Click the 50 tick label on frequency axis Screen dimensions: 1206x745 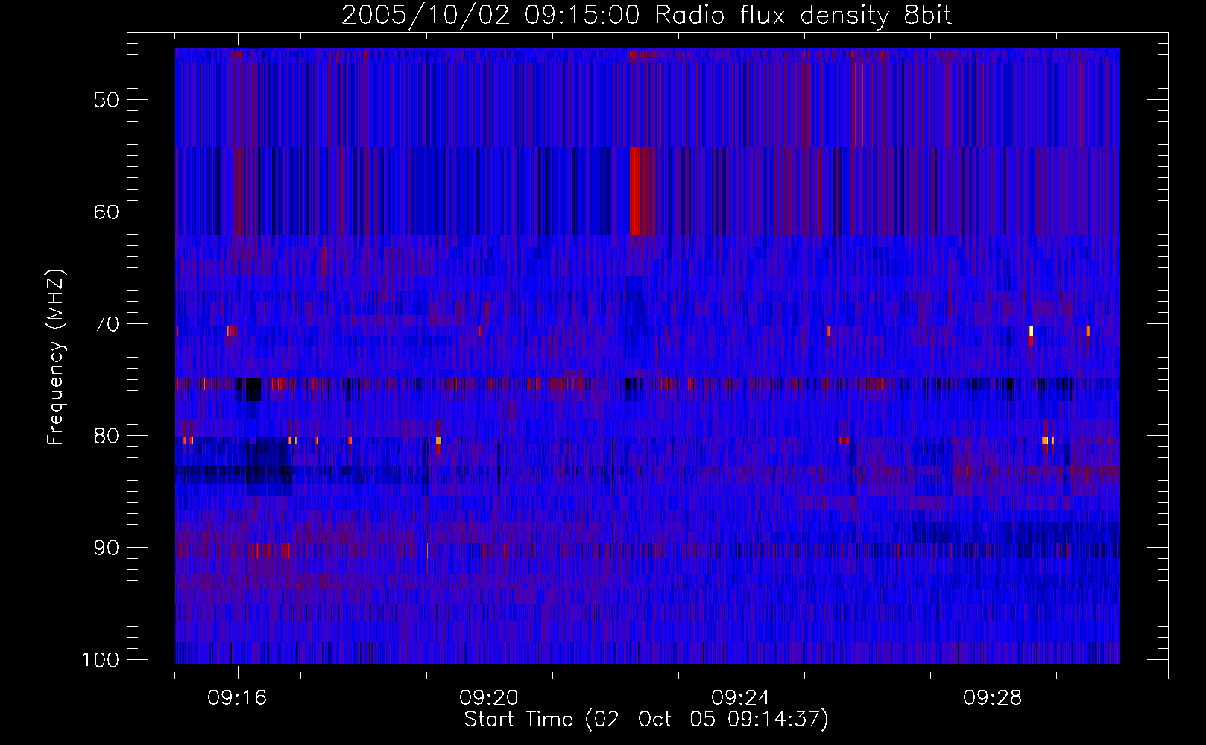click(x=107, y=100)
